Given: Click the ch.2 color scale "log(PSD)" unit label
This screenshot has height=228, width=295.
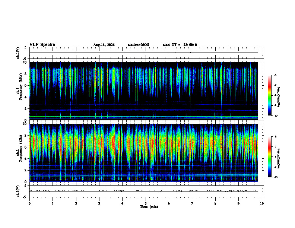Looking at the screenshot, I should pyautogui.click(x=279, y=159).
